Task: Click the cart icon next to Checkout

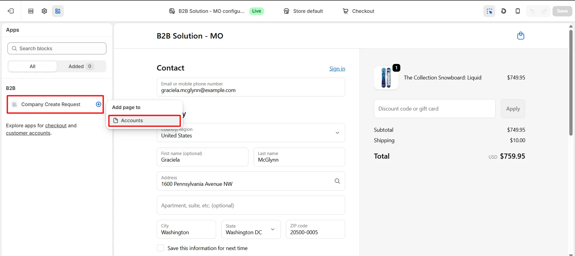Action: click(345, 11)
